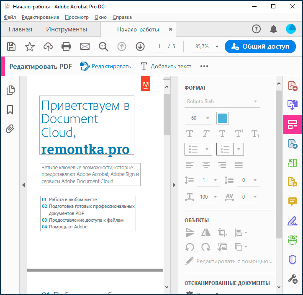The image size is (303, 295).
Task: Open paragraph spacing dropdown showing 0
Action: [248, 180]
